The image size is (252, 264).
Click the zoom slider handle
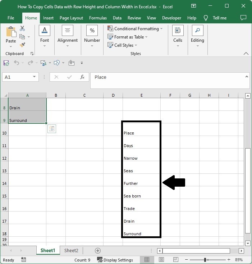point(205,260)
